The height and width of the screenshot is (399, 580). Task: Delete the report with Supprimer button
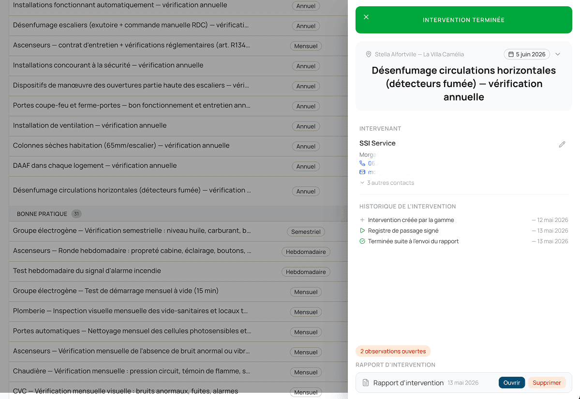click(x=547, y=383)
